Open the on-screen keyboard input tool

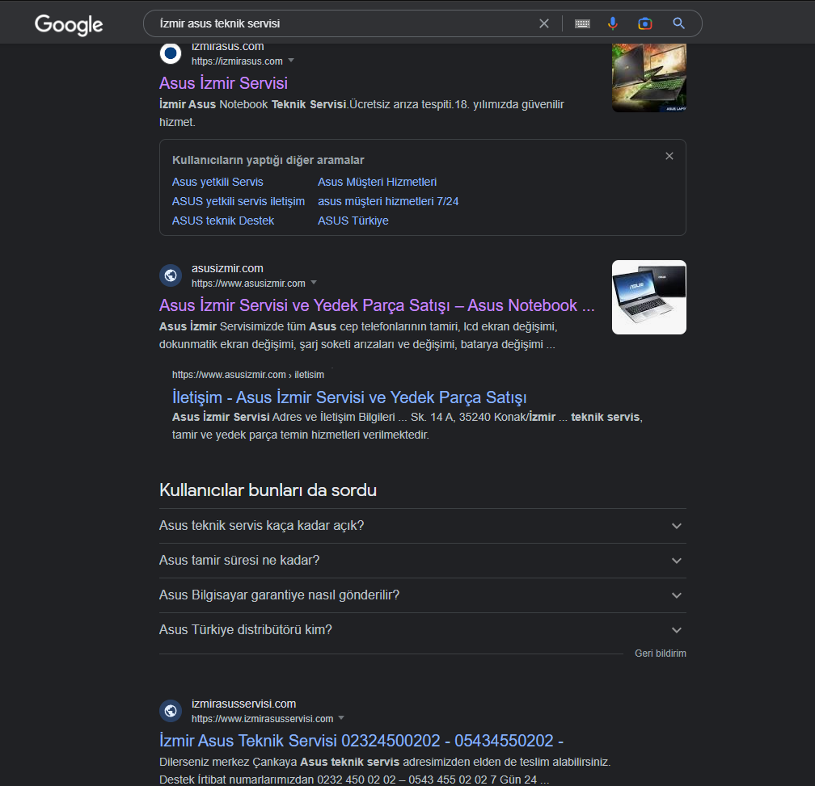coord(582,23)
